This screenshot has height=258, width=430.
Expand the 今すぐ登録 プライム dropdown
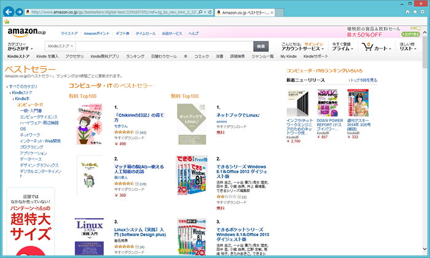click(343, 46)
